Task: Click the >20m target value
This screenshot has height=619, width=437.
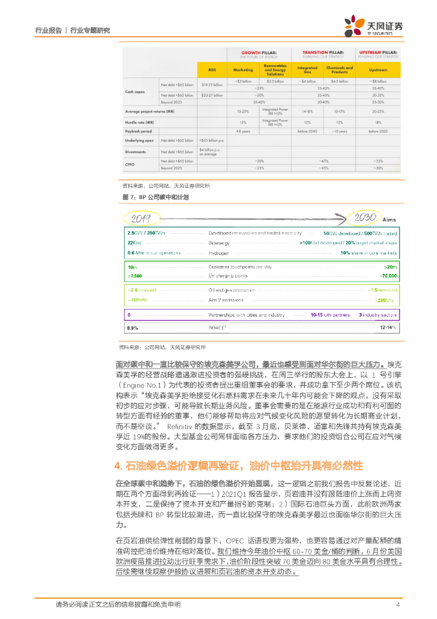Action: click(x=391, y=267)
